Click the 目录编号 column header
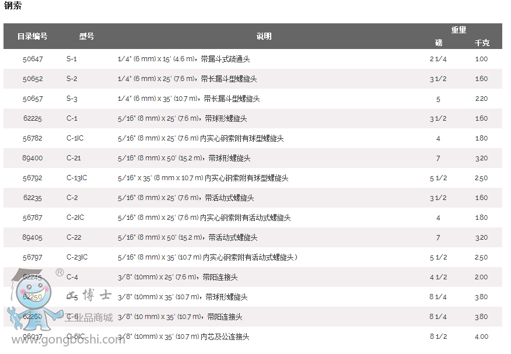Viewport: 511px width, 354px height. (x=33, y=36)
